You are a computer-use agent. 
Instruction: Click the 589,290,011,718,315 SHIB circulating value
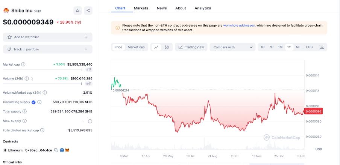[73, 102]
